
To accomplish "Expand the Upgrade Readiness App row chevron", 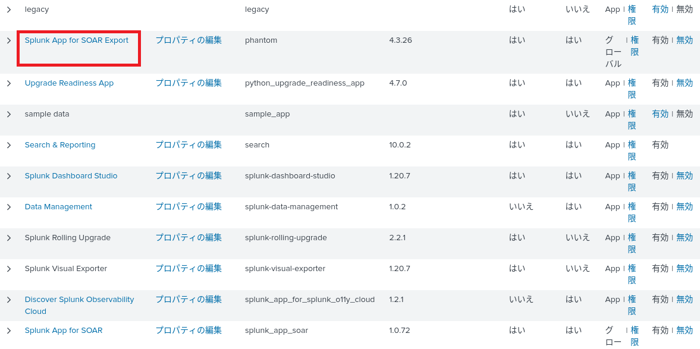I will click(x=9, y=83).
